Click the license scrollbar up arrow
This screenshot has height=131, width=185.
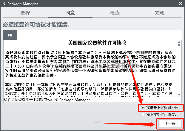[179, 42]
